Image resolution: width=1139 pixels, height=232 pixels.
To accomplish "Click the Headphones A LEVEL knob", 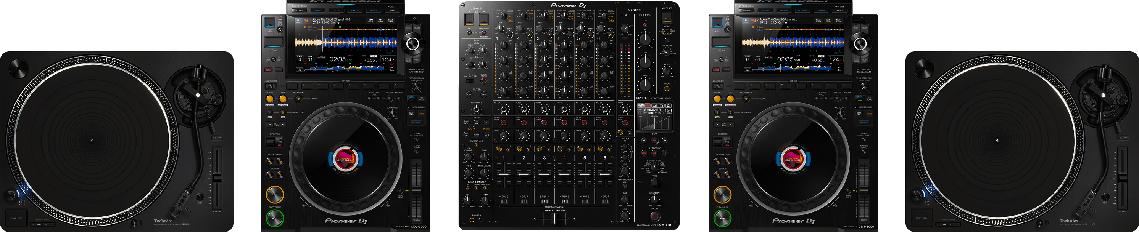I will [485, 201].
